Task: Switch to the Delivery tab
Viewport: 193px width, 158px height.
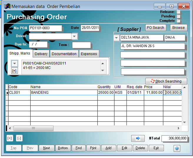Action: pos(41,54)
